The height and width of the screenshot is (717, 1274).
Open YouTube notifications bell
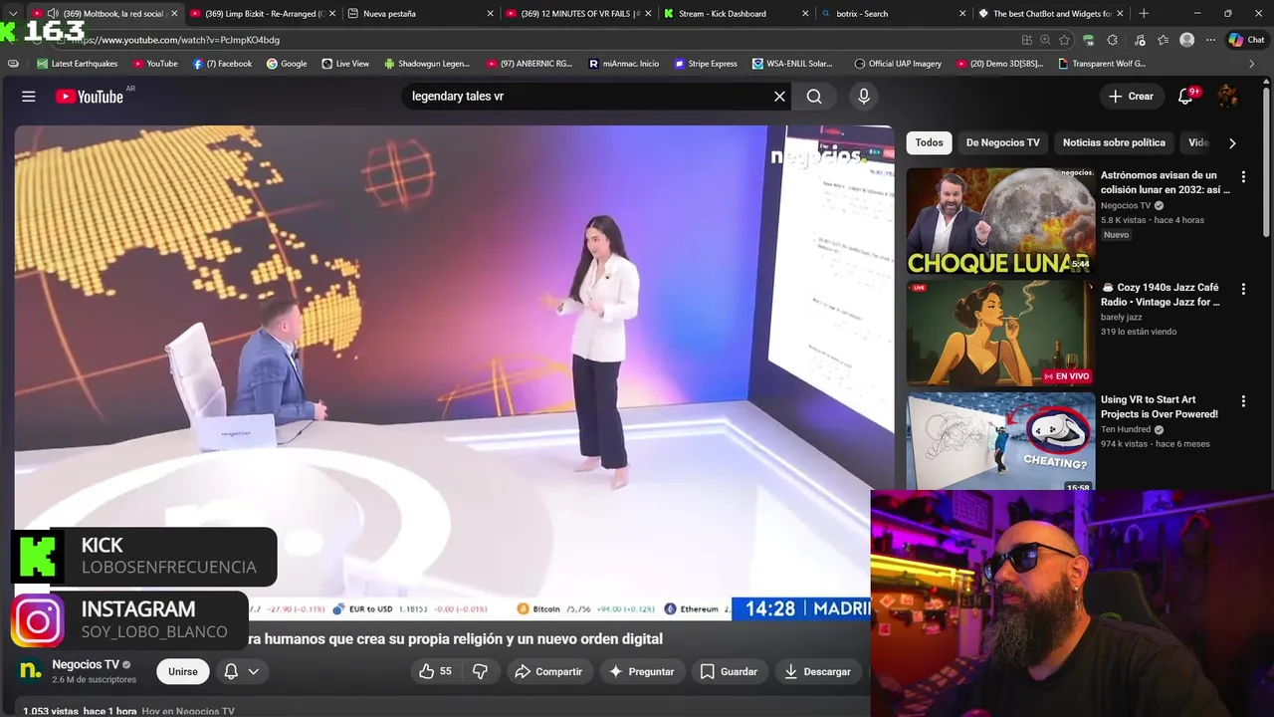[1185, 97]
